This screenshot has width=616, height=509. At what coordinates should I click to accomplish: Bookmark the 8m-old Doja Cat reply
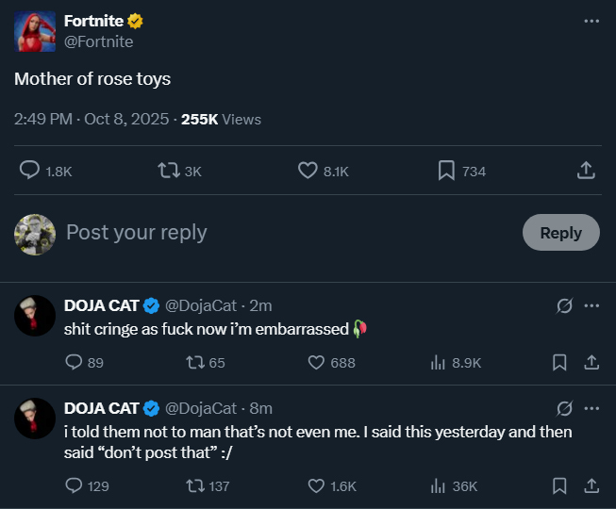(x=559, y=486)
